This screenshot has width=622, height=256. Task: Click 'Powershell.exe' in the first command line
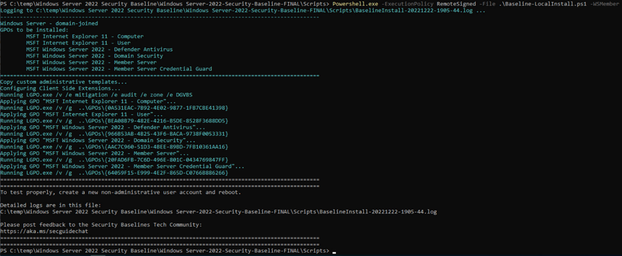coord(356,4)
